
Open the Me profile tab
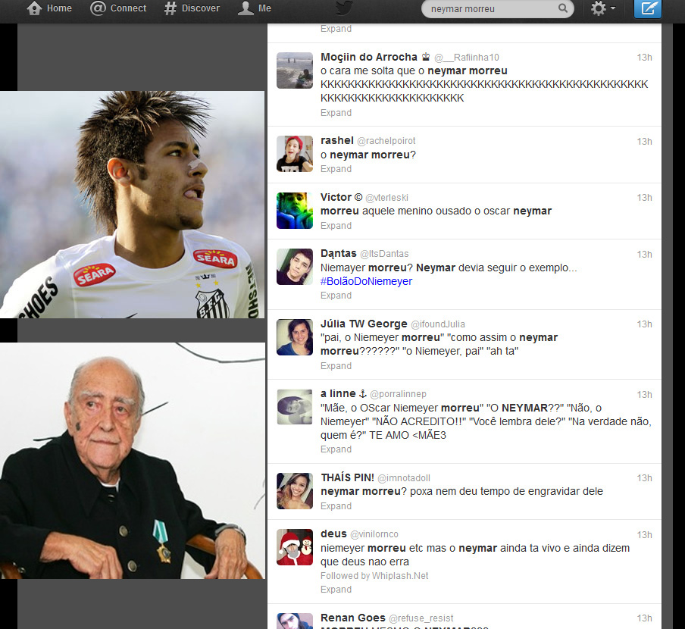tap(255, 8)
